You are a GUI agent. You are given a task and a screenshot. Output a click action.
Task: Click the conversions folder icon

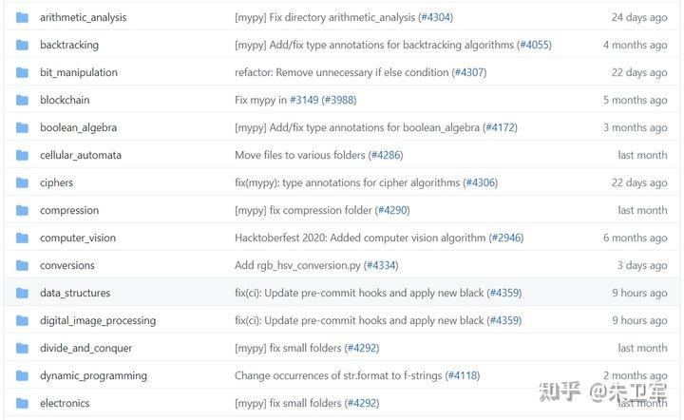coord(22,265)
